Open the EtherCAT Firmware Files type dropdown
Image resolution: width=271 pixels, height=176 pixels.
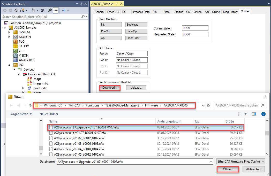point(240,162)
